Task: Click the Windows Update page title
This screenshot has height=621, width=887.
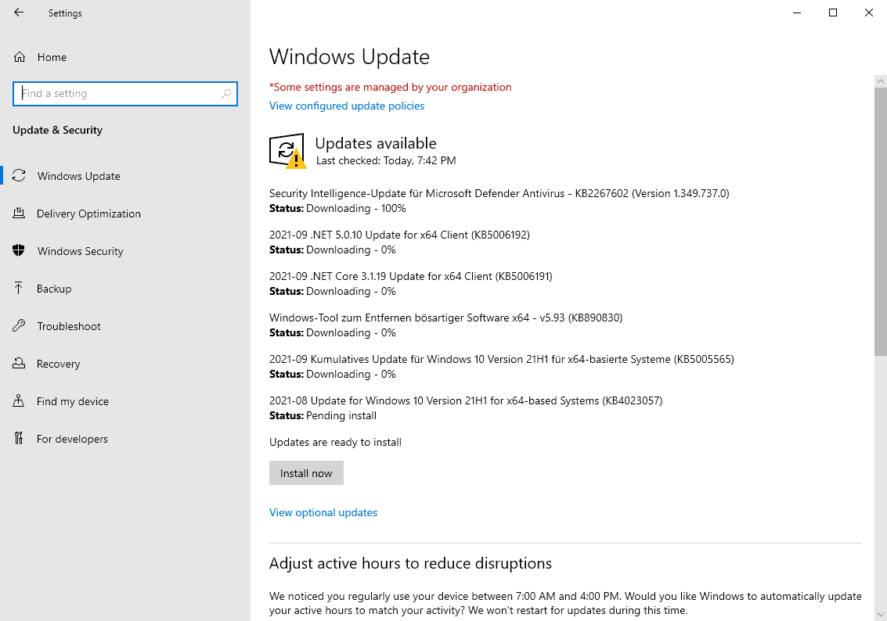Action: coord(350,56)
